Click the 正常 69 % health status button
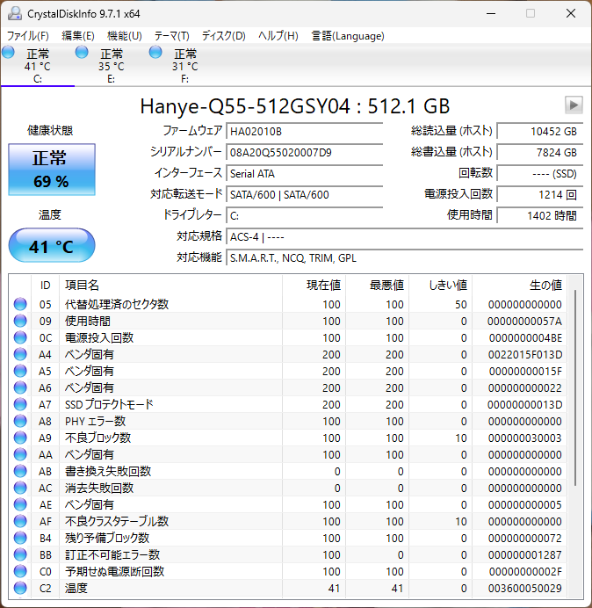 point(52,170)
